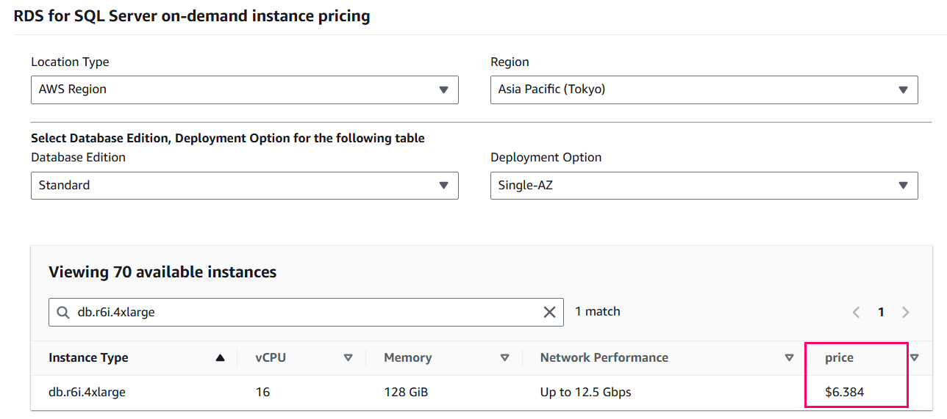The width and height of the screenshot is (947, 419).
Task: Open the Deployment Option dropdown
Action: click(x=704, y=186)
